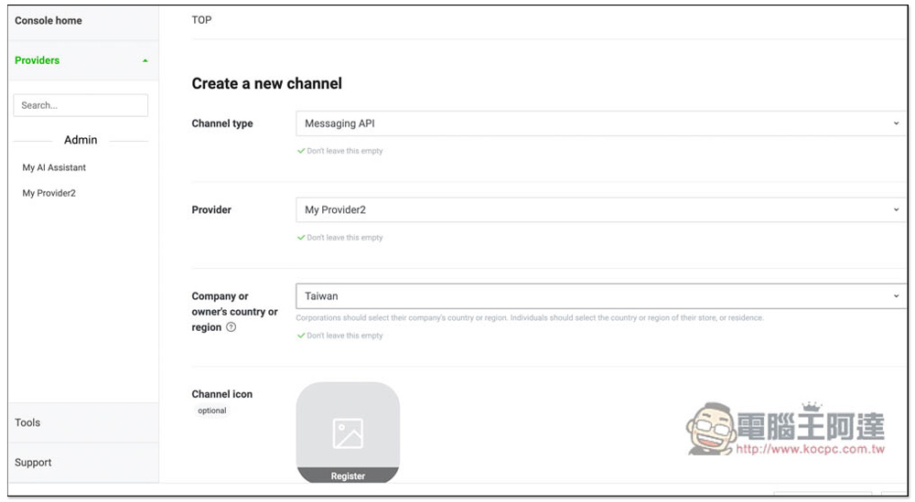The image size is (915, 502).
Task: Open Console home in sidebar
Action: click(x=48, y=20)
